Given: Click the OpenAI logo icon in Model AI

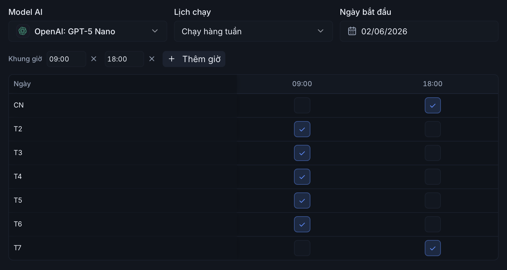Looking at the screenshot, I should tap(23, 31).
